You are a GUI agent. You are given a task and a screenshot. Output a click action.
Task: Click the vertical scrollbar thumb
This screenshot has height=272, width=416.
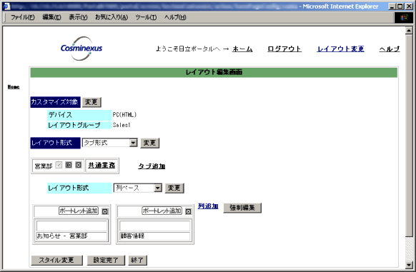(x=409, y=135)
